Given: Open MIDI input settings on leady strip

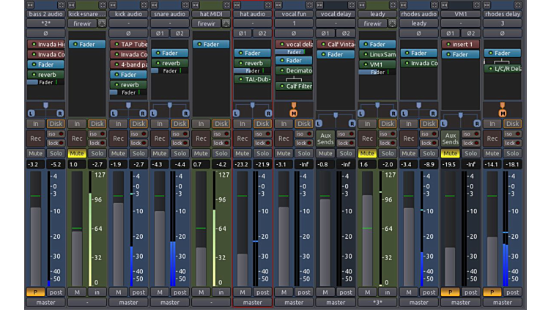Looking at the screenshot, I should click(391, 23).
